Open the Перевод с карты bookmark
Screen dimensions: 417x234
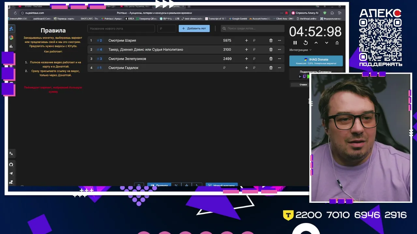[x=64, y=19]
